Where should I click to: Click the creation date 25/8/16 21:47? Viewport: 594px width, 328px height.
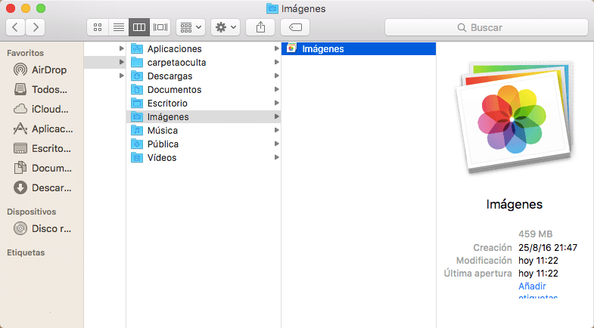pyautogui.click(x=548, y=247)
